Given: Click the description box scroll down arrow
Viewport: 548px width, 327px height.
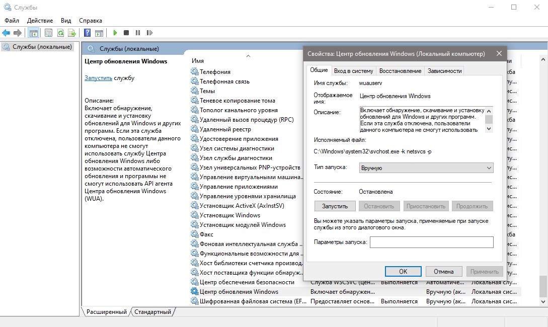Looking at the screenshot, I should 489,129.
